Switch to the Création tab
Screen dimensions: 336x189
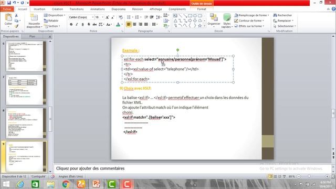point(57,9)
